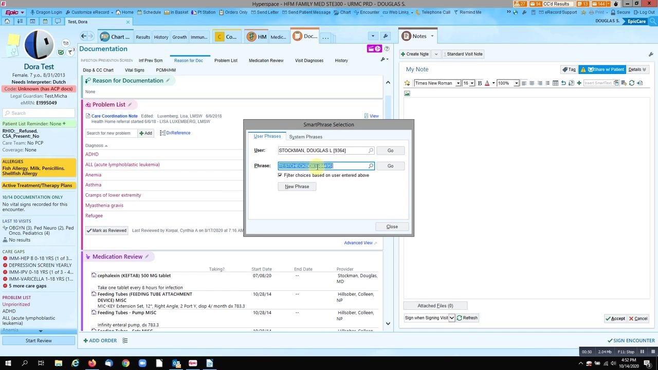Open Firefox from the Windows taskbar
The height and width of the screenshot is (370, 658).
tap(92, 363)
